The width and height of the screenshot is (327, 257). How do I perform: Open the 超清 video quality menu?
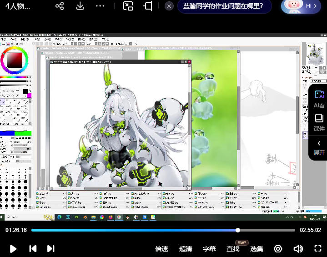(186, 249)
